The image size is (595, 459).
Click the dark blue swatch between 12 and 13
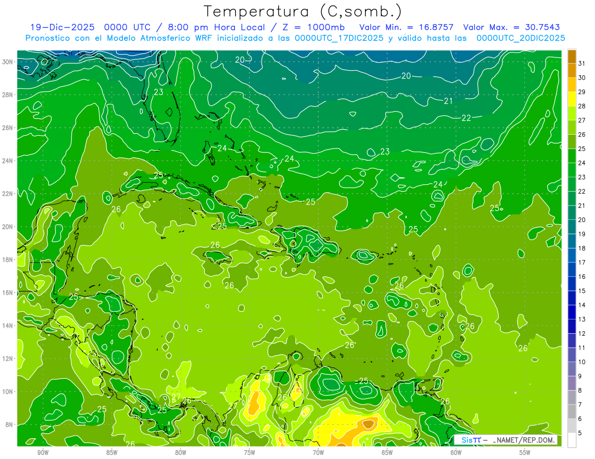coord(572,326)
